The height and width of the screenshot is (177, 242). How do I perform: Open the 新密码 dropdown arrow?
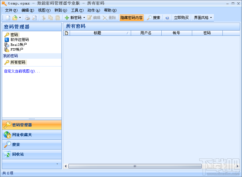84,18
